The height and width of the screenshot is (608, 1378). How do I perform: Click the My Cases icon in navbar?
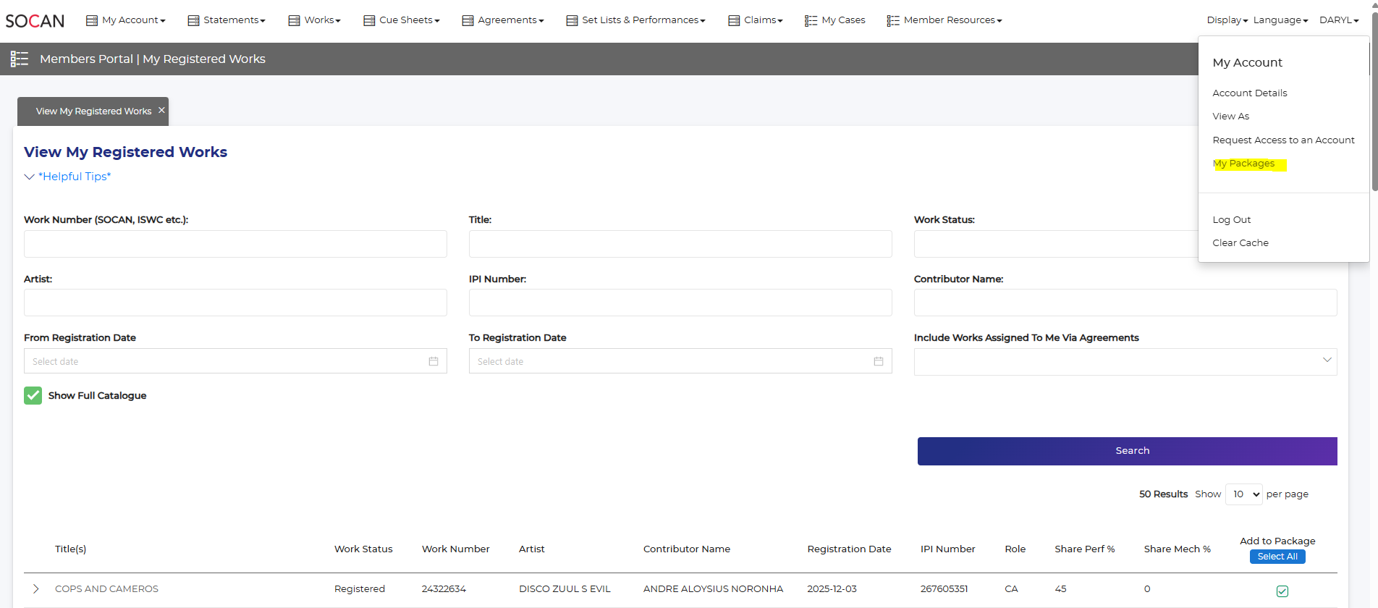(811, 21)
